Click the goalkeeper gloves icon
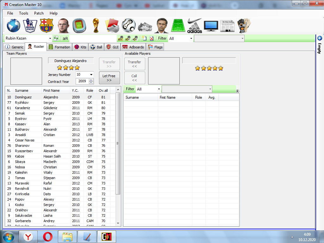The image size is (324, 243). pos(244,26)
